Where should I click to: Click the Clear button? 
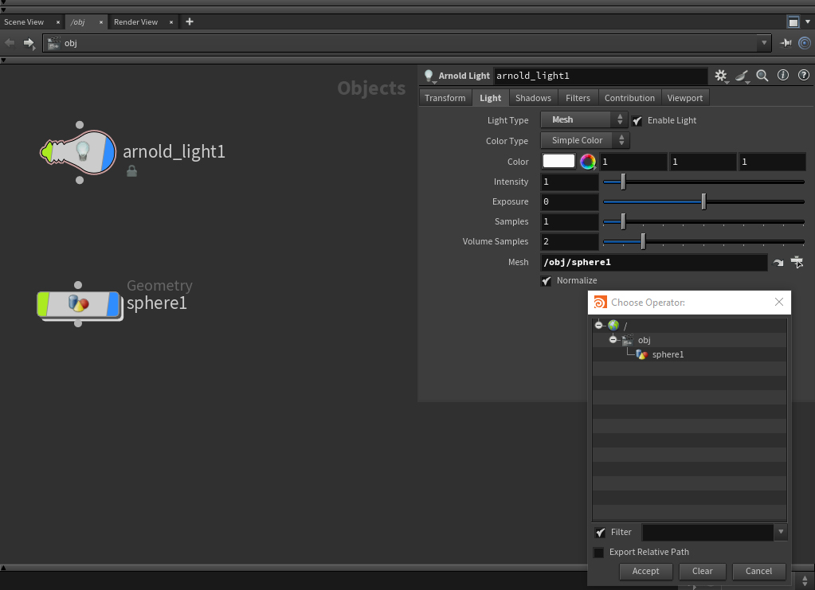pyautogui.click(x=702, y=572)
